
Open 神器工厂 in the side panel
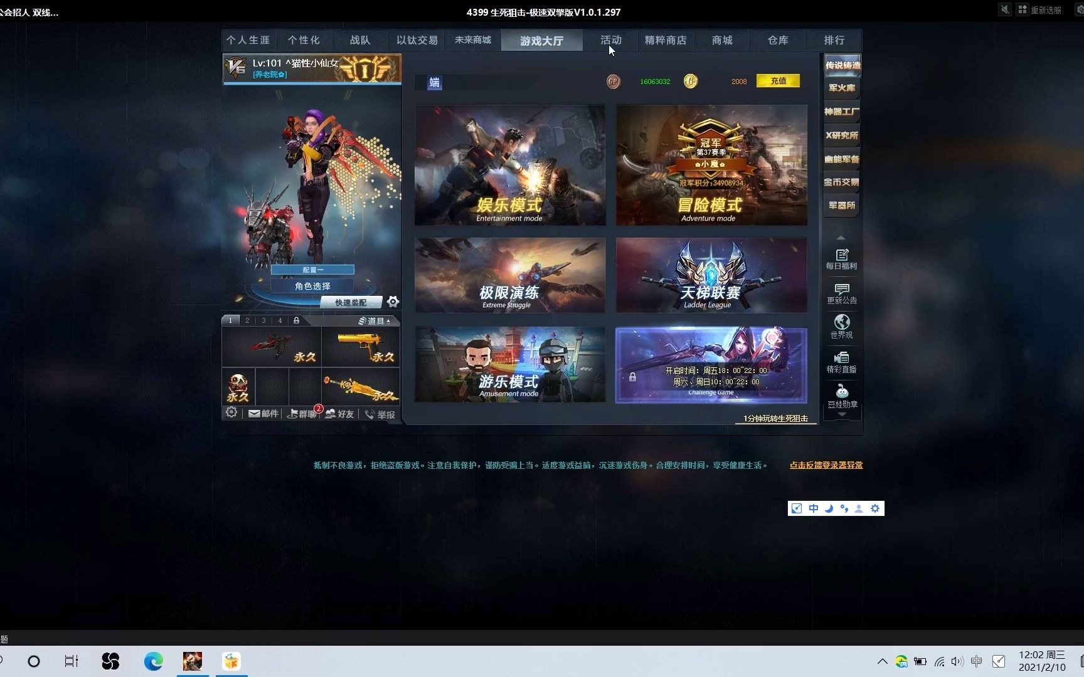[842, 112]
